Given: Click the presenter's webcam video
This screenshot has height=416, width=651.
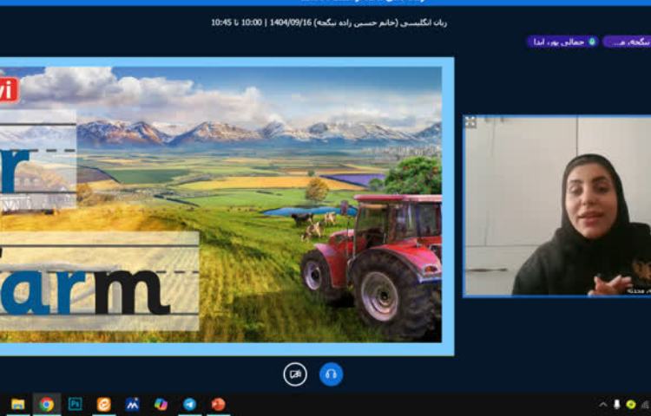Looking at the screenshot, I should [x=556, y=206].
